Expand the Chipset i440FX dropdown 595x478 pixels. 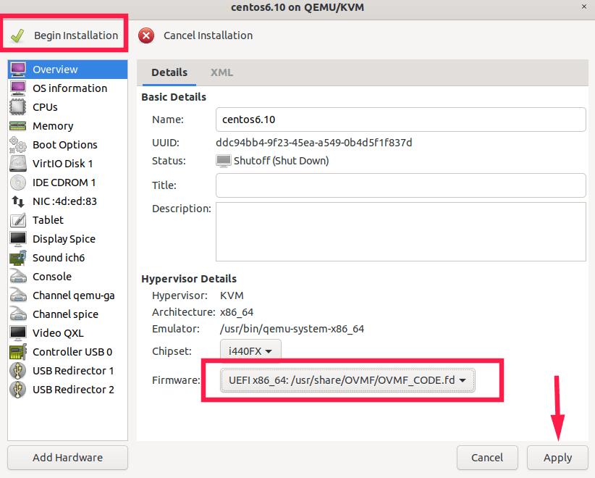250,351
